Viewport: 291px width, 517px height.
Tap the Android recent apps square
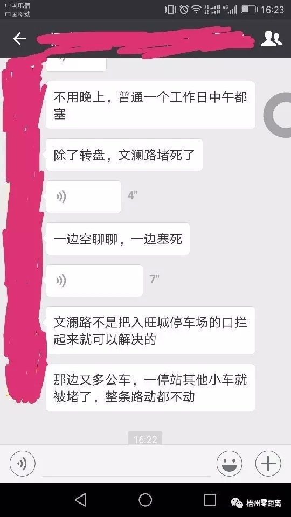(210, 500)
